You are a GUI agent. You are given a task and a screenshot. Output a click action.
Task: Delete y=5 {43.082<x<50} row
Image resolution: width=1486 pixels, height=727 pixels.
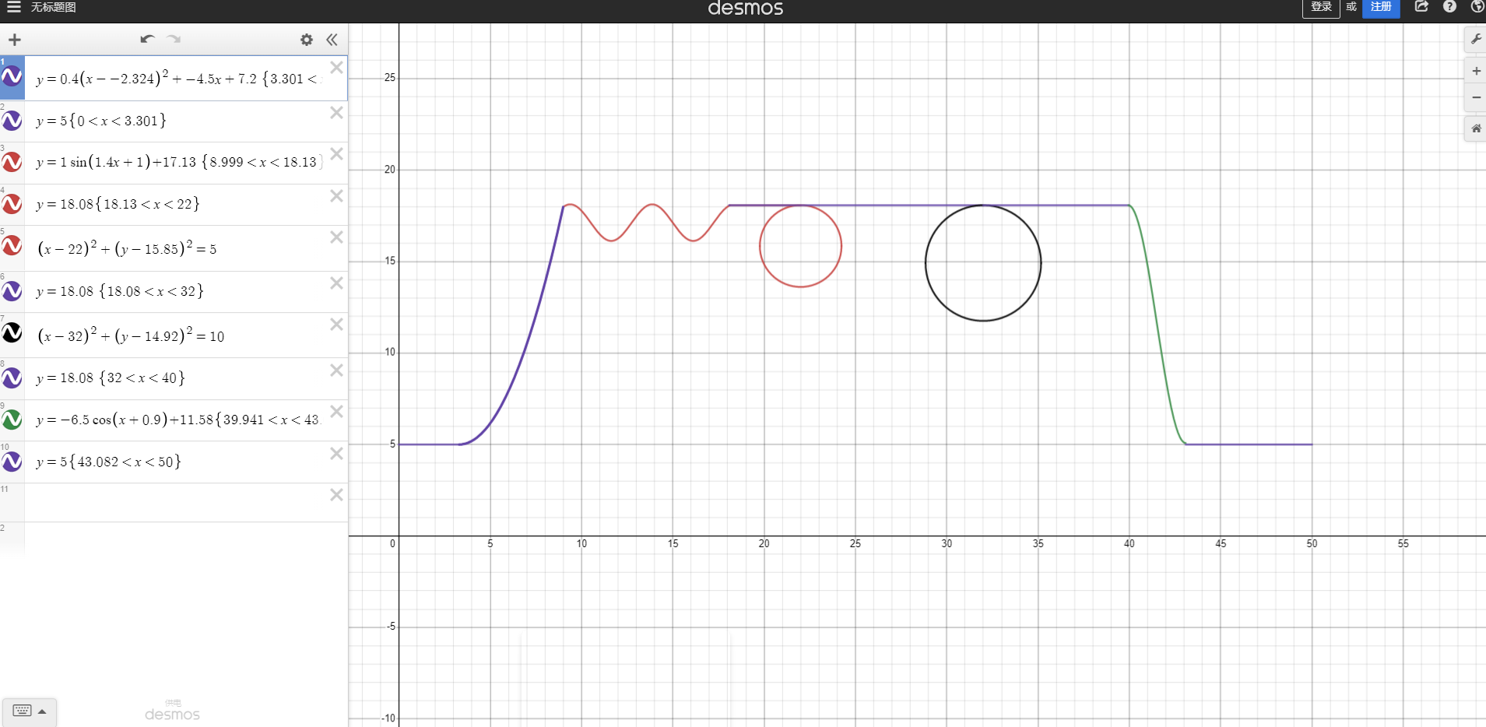pos(336,454)
